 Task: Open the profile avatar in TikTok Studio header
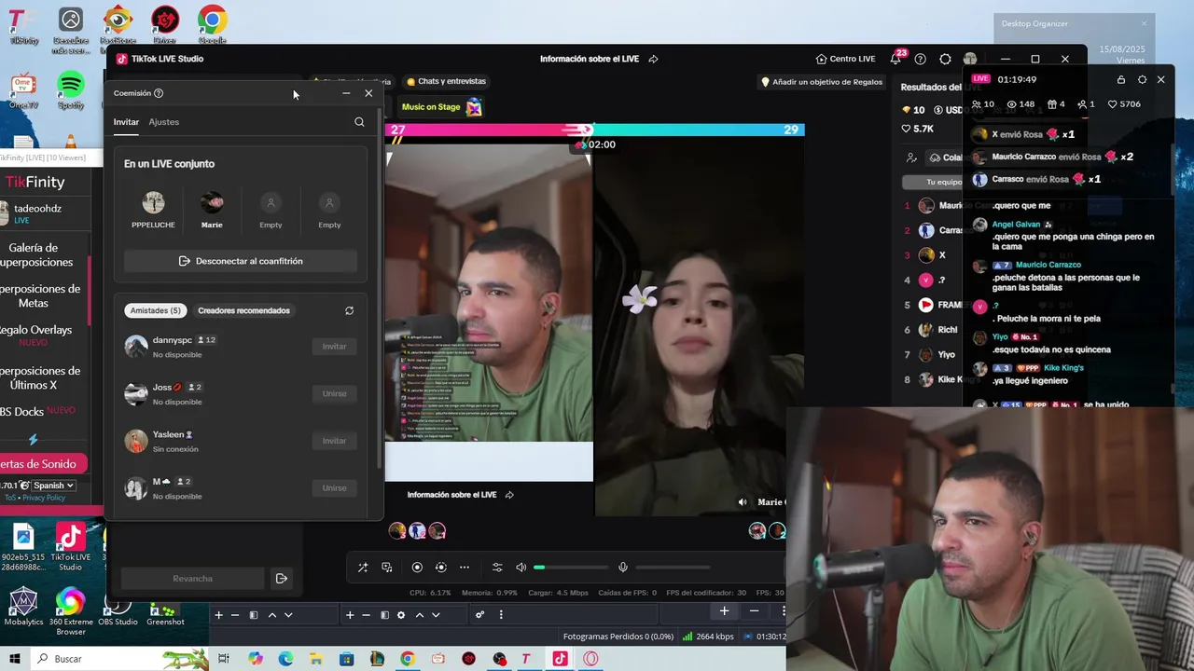click(970, 59)
